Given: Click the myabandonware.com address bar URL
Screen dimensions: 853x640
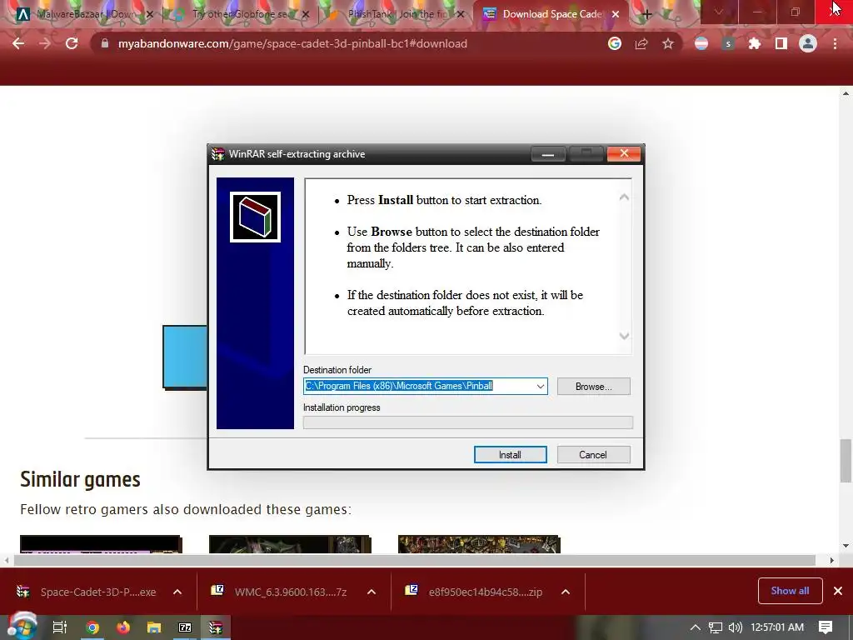Looking at the screenshot, I should tap(292, 43).
